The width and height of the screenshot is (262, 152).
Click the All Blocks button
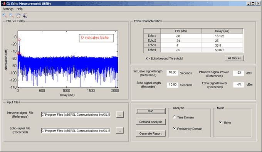tap(234, 58)
